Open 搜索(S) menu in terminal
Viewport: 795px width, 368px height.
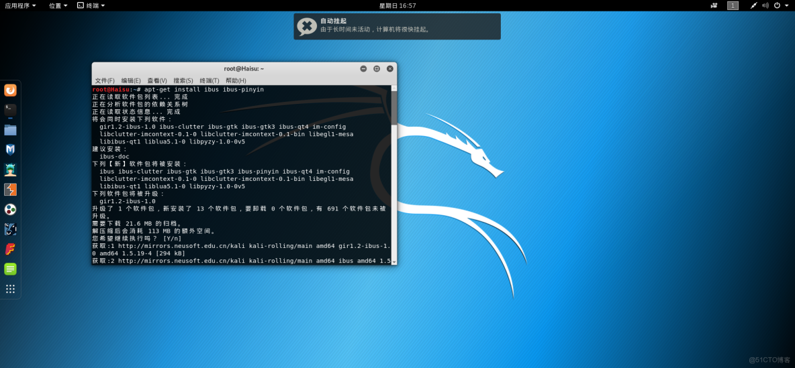183,80
